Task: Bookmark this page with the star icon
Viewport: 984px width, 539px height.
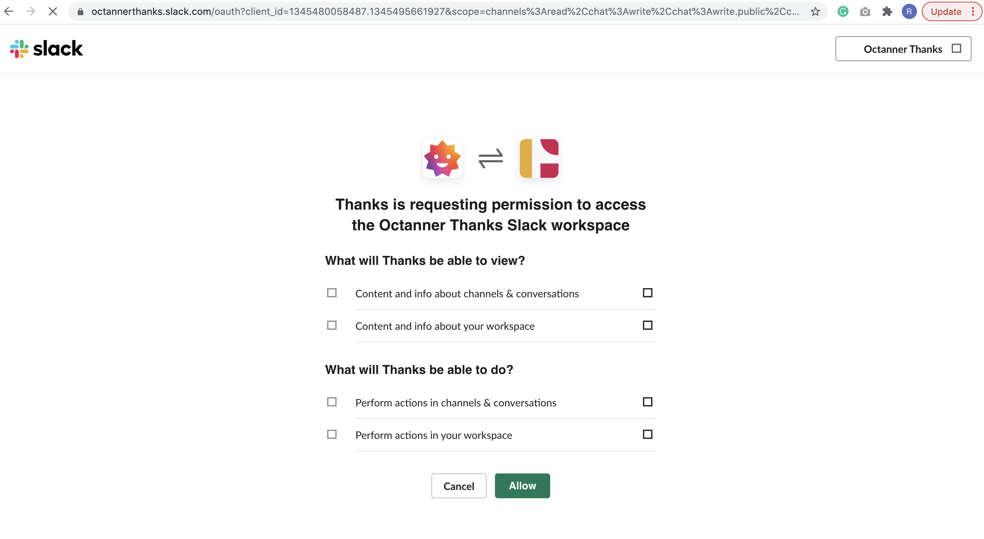Action: tap(815, 12)
